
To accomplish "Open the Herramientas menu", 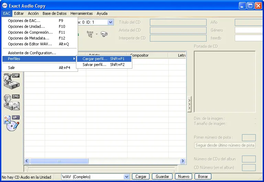I will pos(81,13).
